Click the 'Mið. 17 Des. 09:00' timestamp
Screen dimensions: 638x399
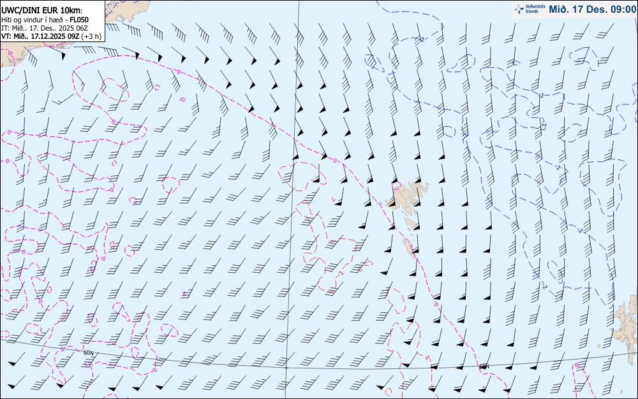click(x=592, y=10)
